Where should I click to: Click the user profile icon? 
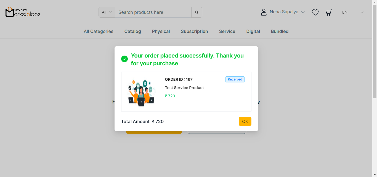click(264, 12)
